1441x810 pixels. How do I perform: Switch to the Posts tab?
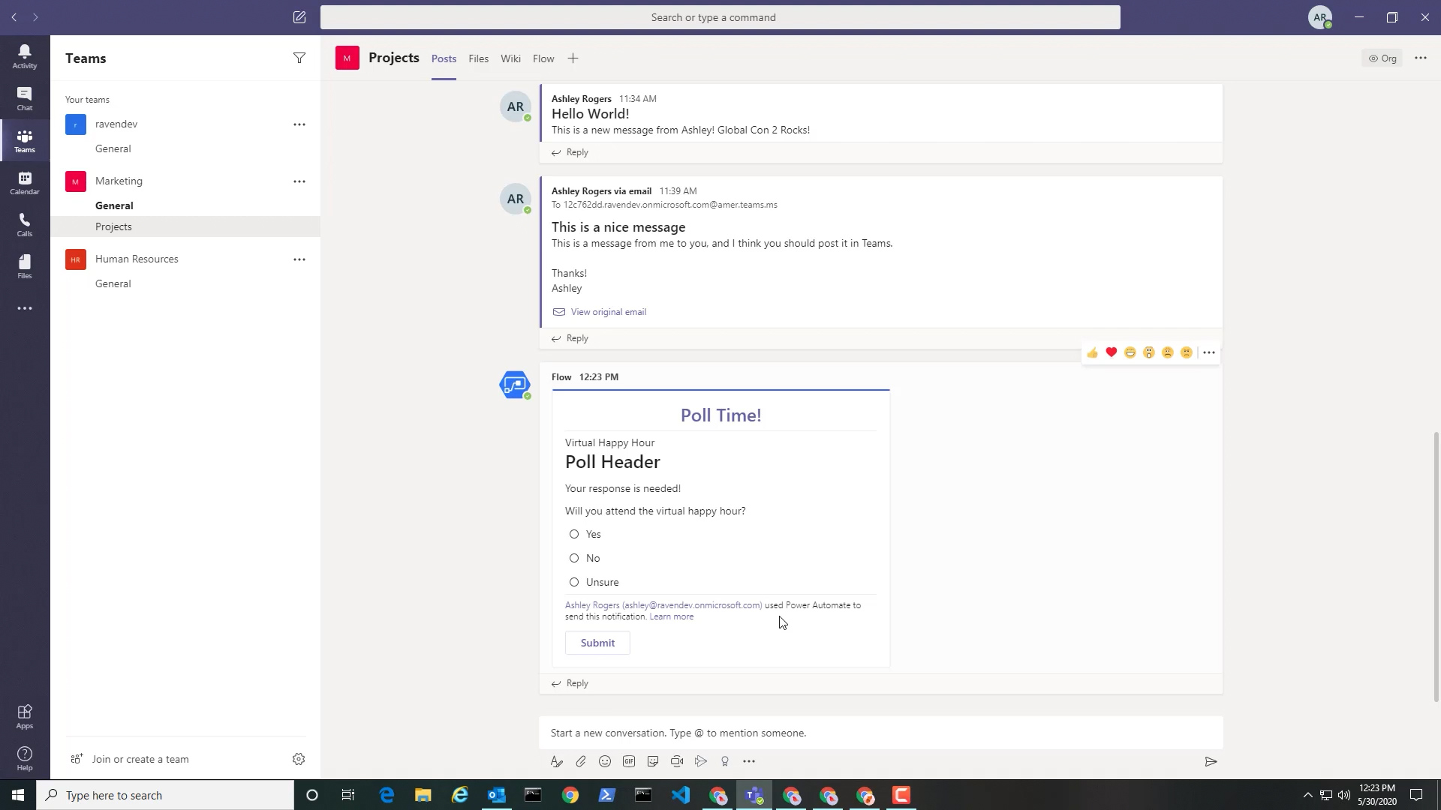tap(444, 58)
